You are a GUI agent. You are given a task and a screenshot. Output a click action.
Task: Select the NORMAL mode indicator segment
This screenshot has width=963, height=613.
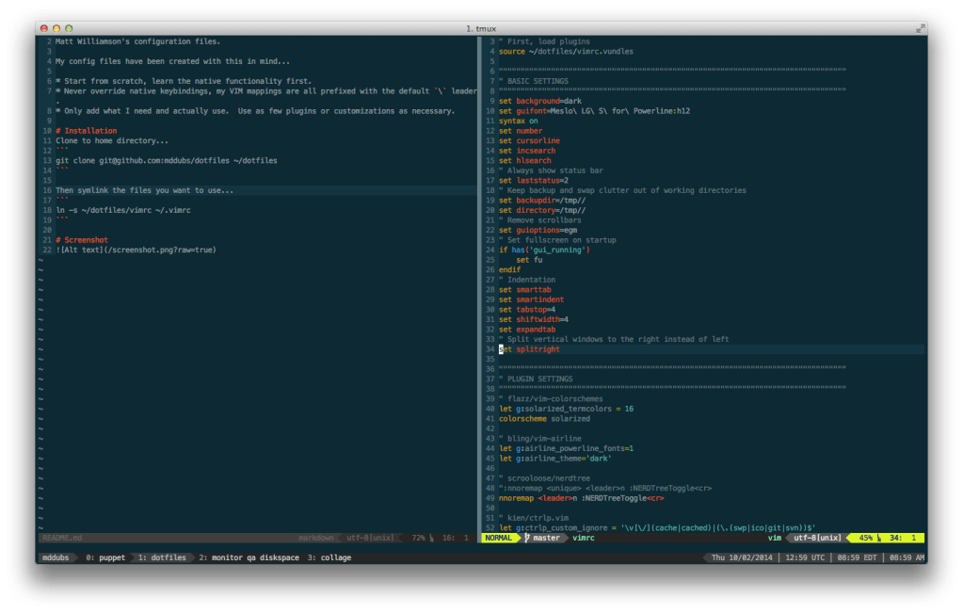(497, 538)
